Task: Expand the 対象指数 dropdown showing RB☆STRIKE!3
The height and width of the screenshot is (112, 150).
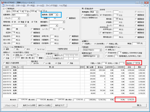Action: (x=100, y=50)
